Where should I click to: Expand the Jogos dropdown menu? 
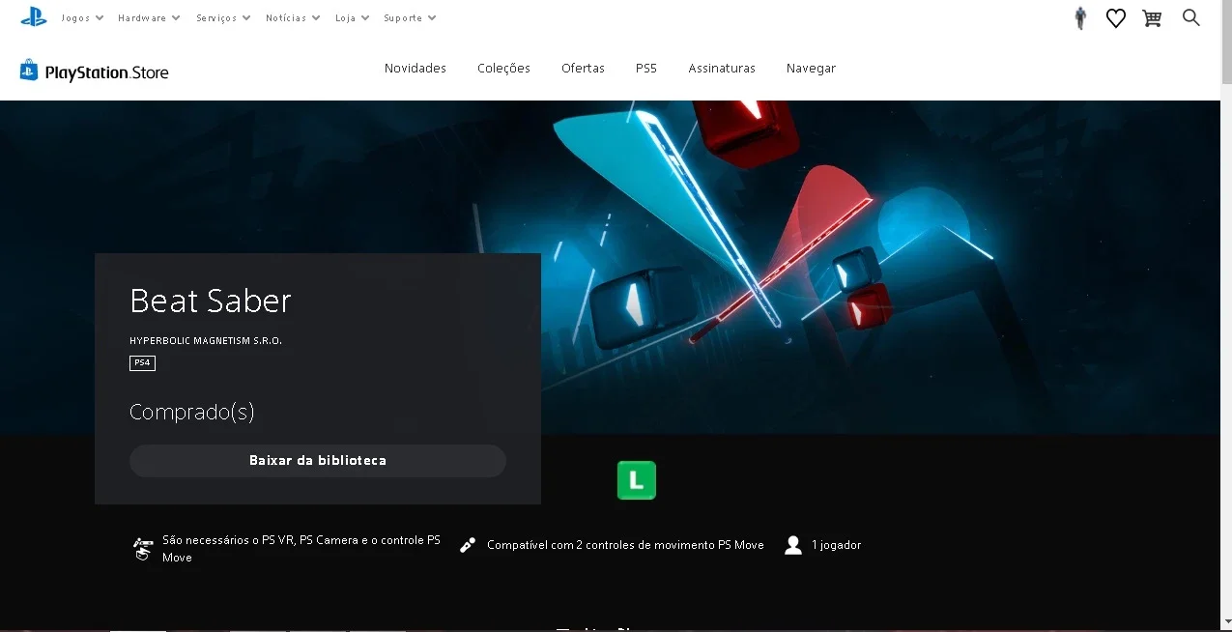82,18
